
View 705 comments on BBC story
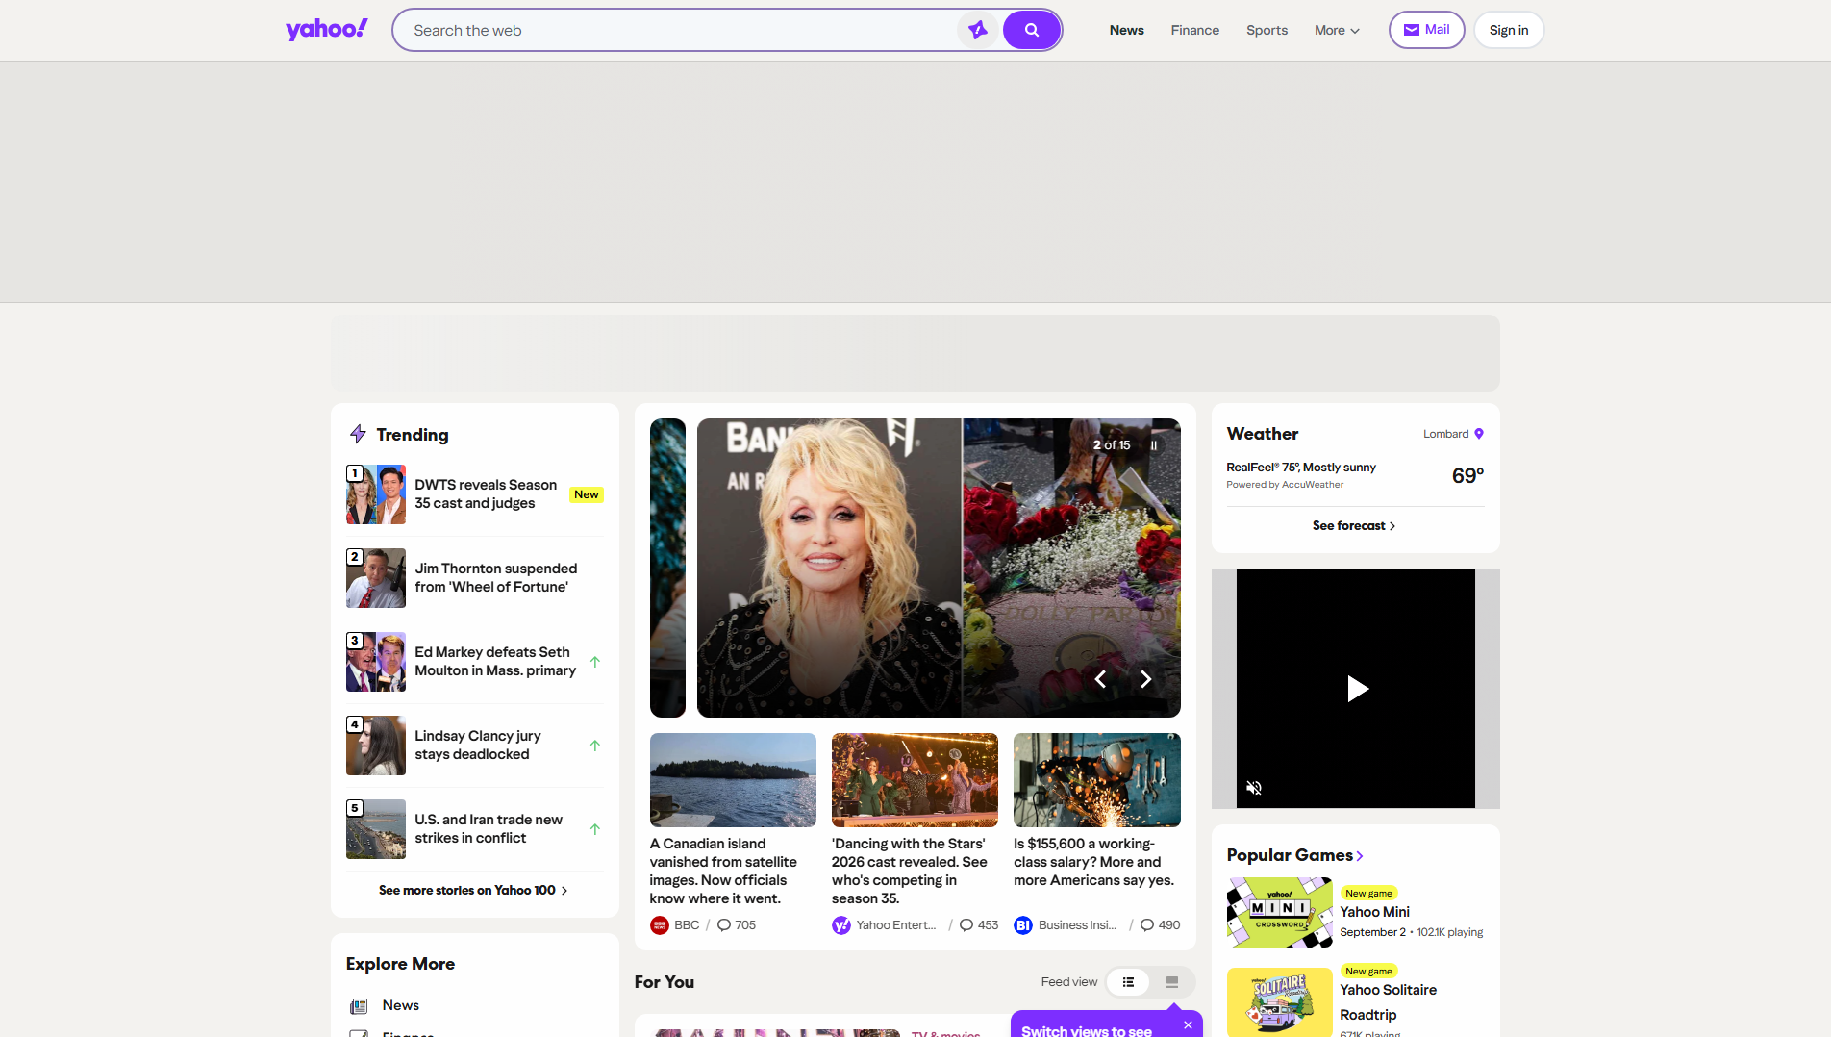coord(737,925)
